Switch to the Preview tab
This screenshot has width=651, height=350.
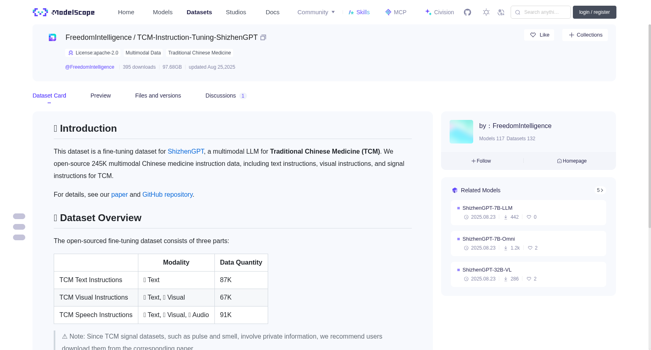point(100,96)
